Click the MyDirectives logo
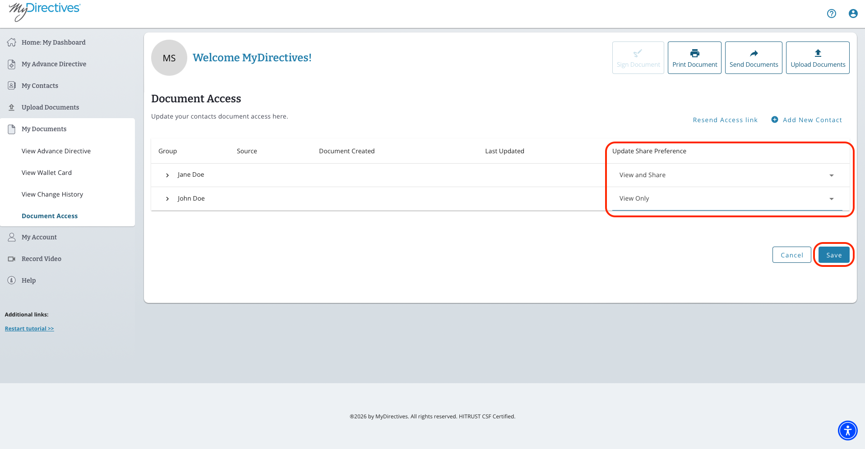Viewport: 865px width, 449px height. (x=44, y=11)
